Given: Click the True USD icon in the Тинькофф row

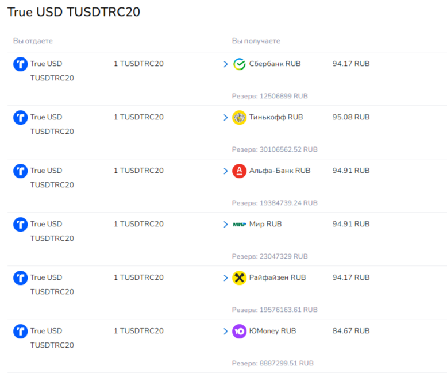Looking at the screenshot, I should (21, 117).
